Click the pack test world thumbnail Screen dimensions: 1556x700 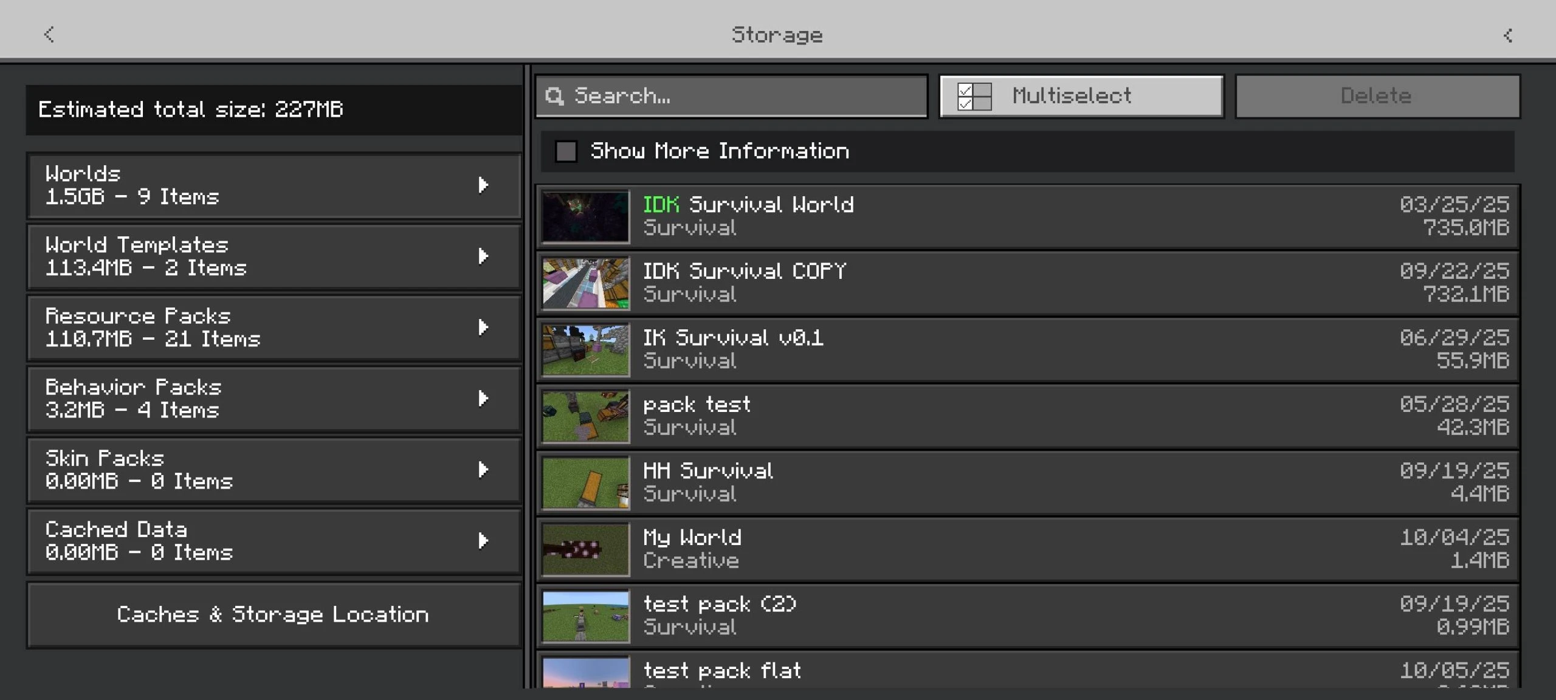pyautogui.click(x=585, y=416)
